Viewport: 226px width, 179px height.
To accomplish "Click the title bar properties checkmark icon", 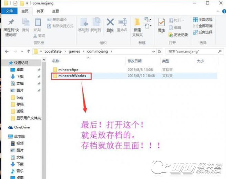I will click(15, 3).
